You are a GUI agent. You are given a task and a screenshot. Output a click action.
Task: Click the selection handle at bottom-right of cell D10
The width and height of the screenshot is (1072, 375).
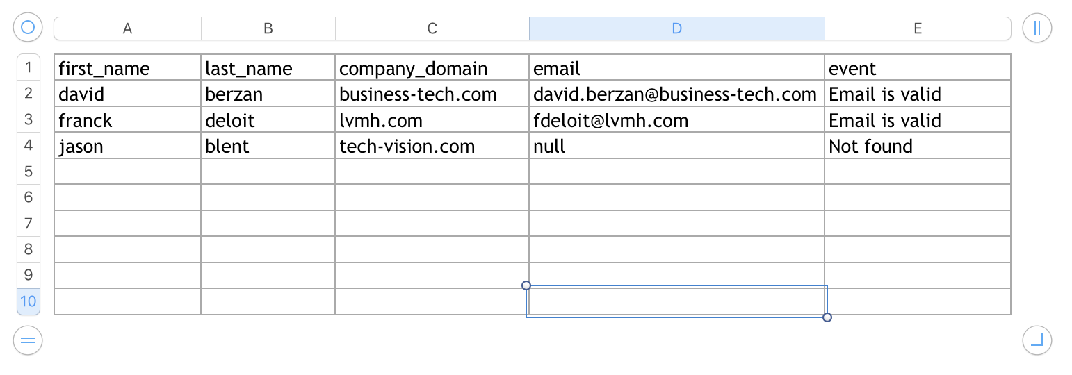[827, 317]
